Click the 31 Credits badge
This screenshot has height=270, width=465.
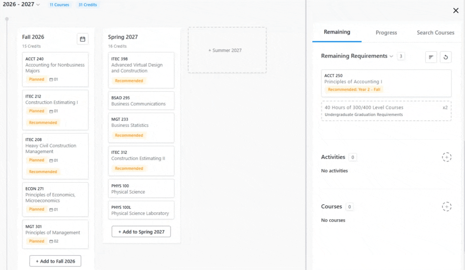point(87,5)
